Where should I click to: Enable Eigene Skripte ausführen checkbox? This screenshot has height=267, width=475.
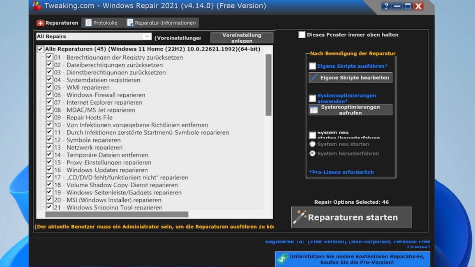[x=312, y=66]
